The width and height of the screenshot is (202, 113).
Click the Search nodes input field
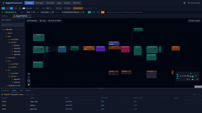[13, 25]
